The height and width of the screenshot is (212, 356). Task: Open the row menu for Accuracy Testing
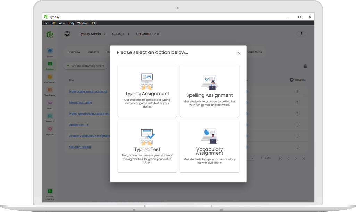[x=297, y=147]
